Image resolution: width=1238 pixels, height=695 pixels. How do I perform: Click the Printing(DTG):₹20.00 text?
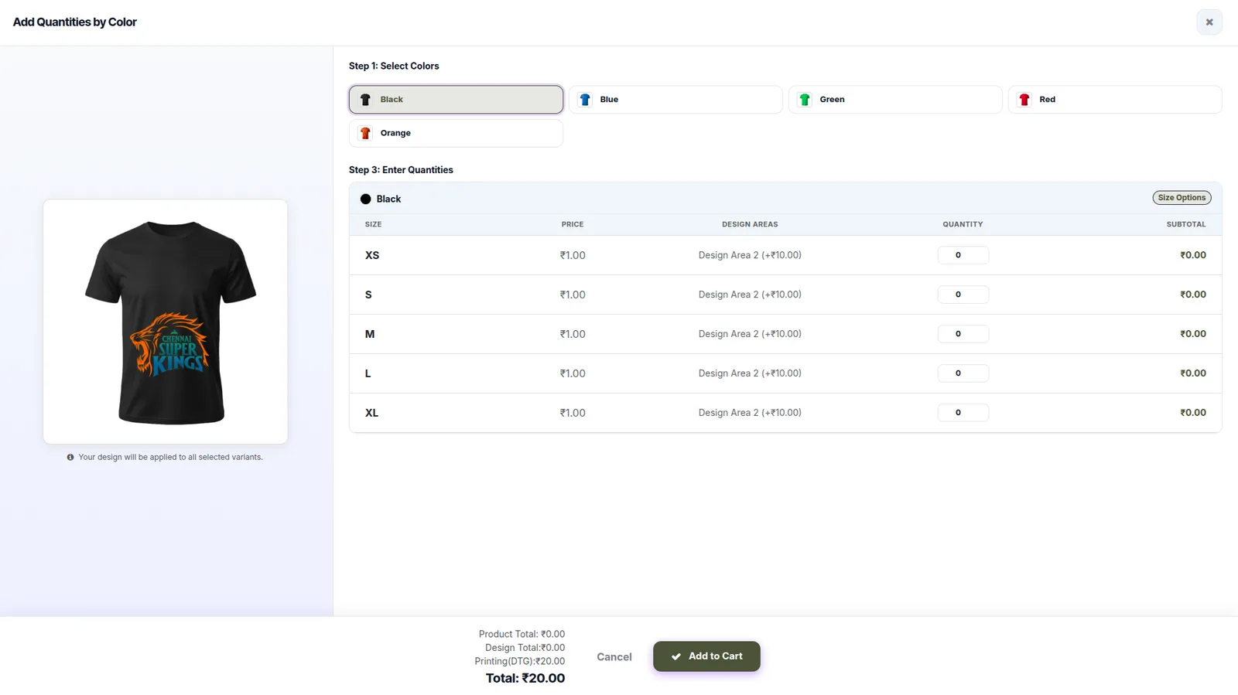[520, 662]
